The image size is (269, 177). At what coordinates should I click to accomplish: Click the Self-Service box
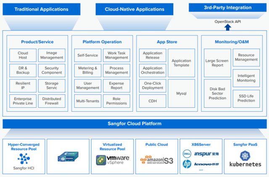pos(88,55)
